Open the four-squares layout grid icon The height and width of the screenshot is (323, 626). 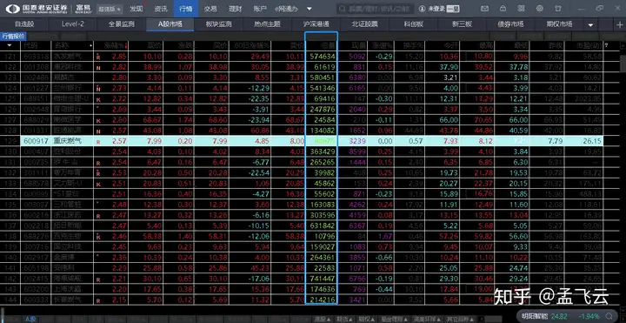point(521,9)
